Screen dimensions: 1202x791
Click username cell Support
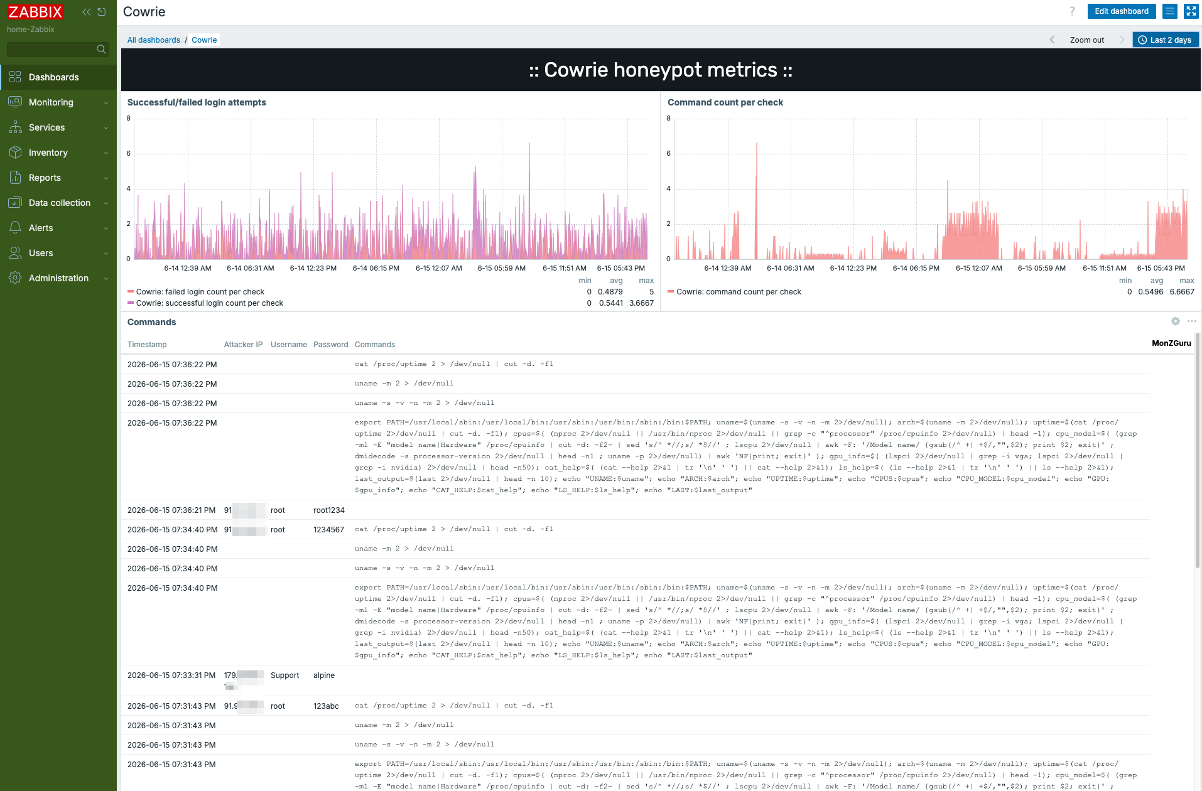tap(284, 675)
